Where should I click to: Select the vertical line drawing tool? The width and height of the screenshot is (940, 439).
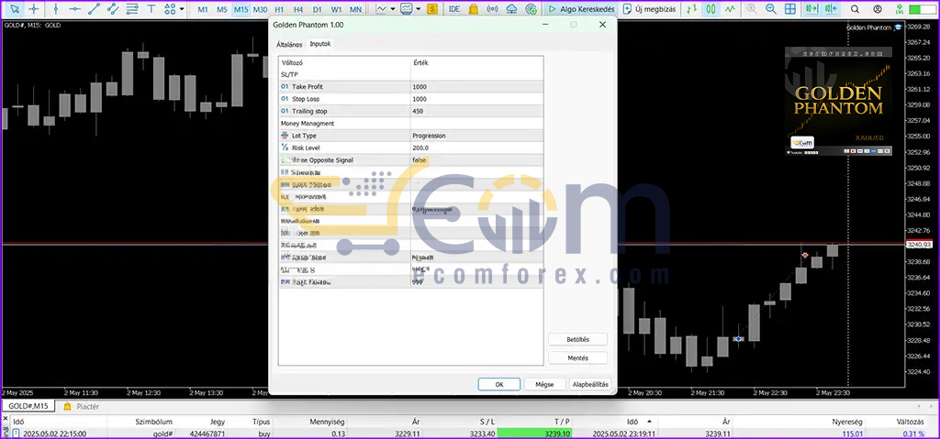pyautogui.click(x=56, y=9)
